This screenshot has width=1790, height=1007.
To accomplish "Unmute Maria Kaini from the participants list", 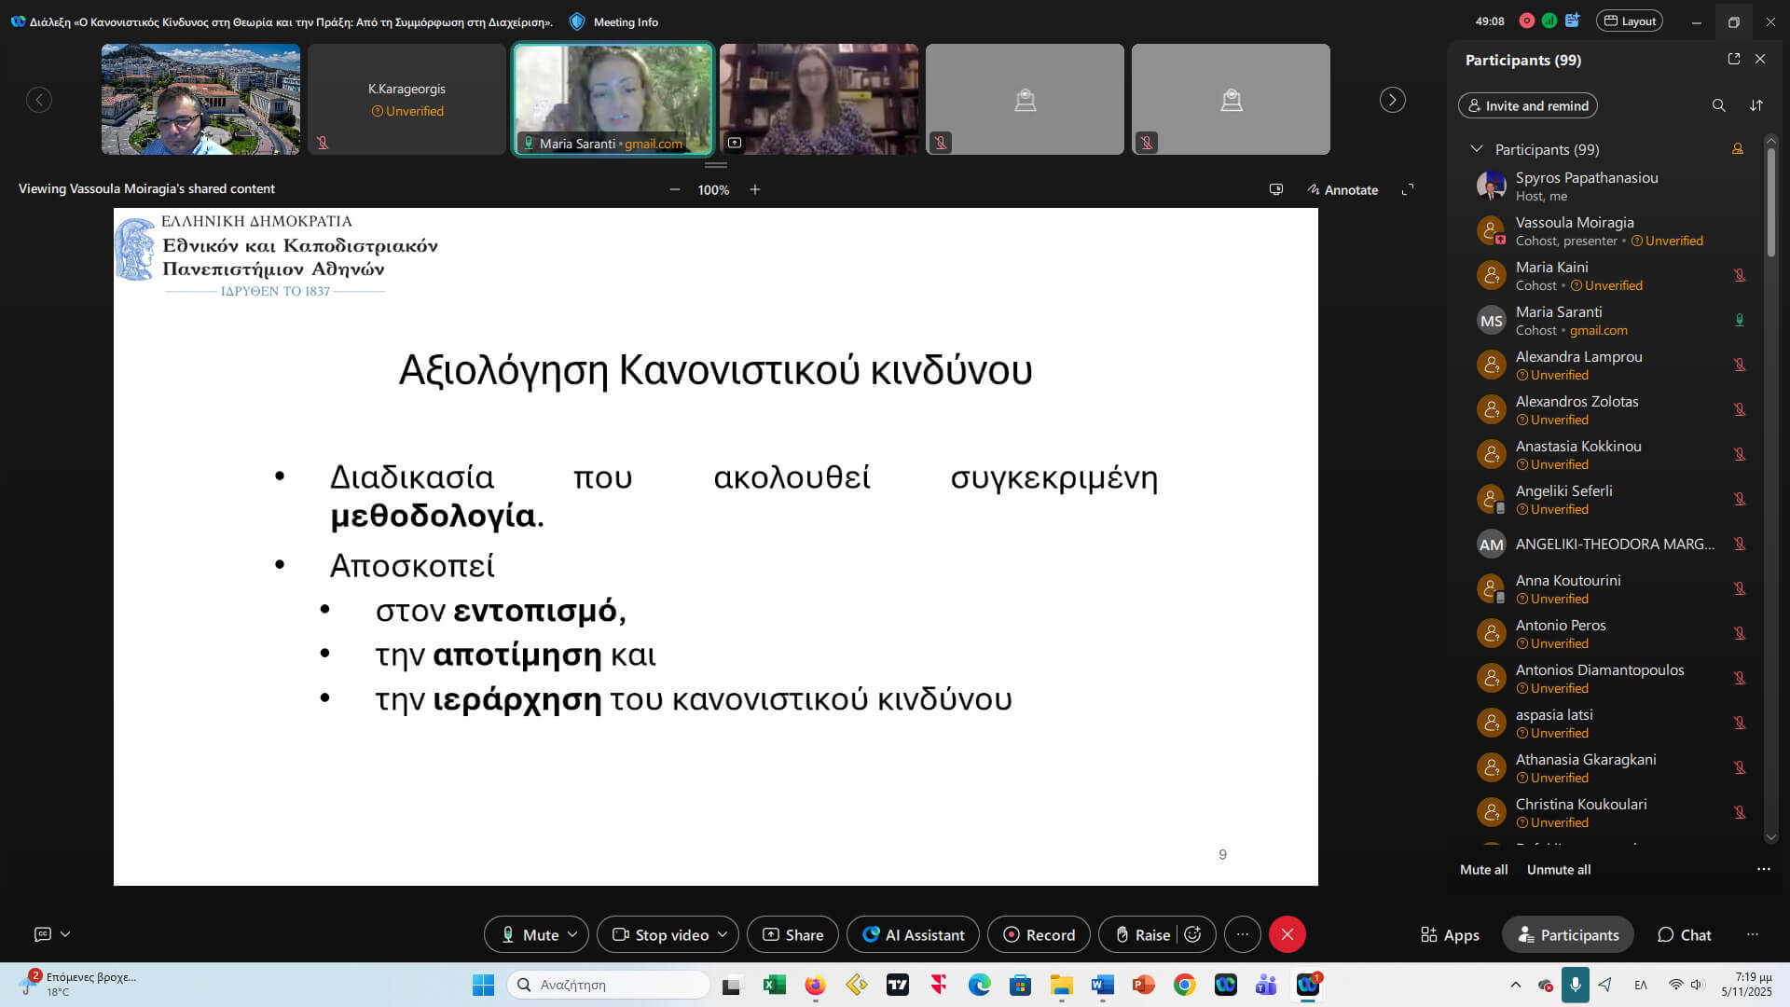I will click(x=1740, y=275).
